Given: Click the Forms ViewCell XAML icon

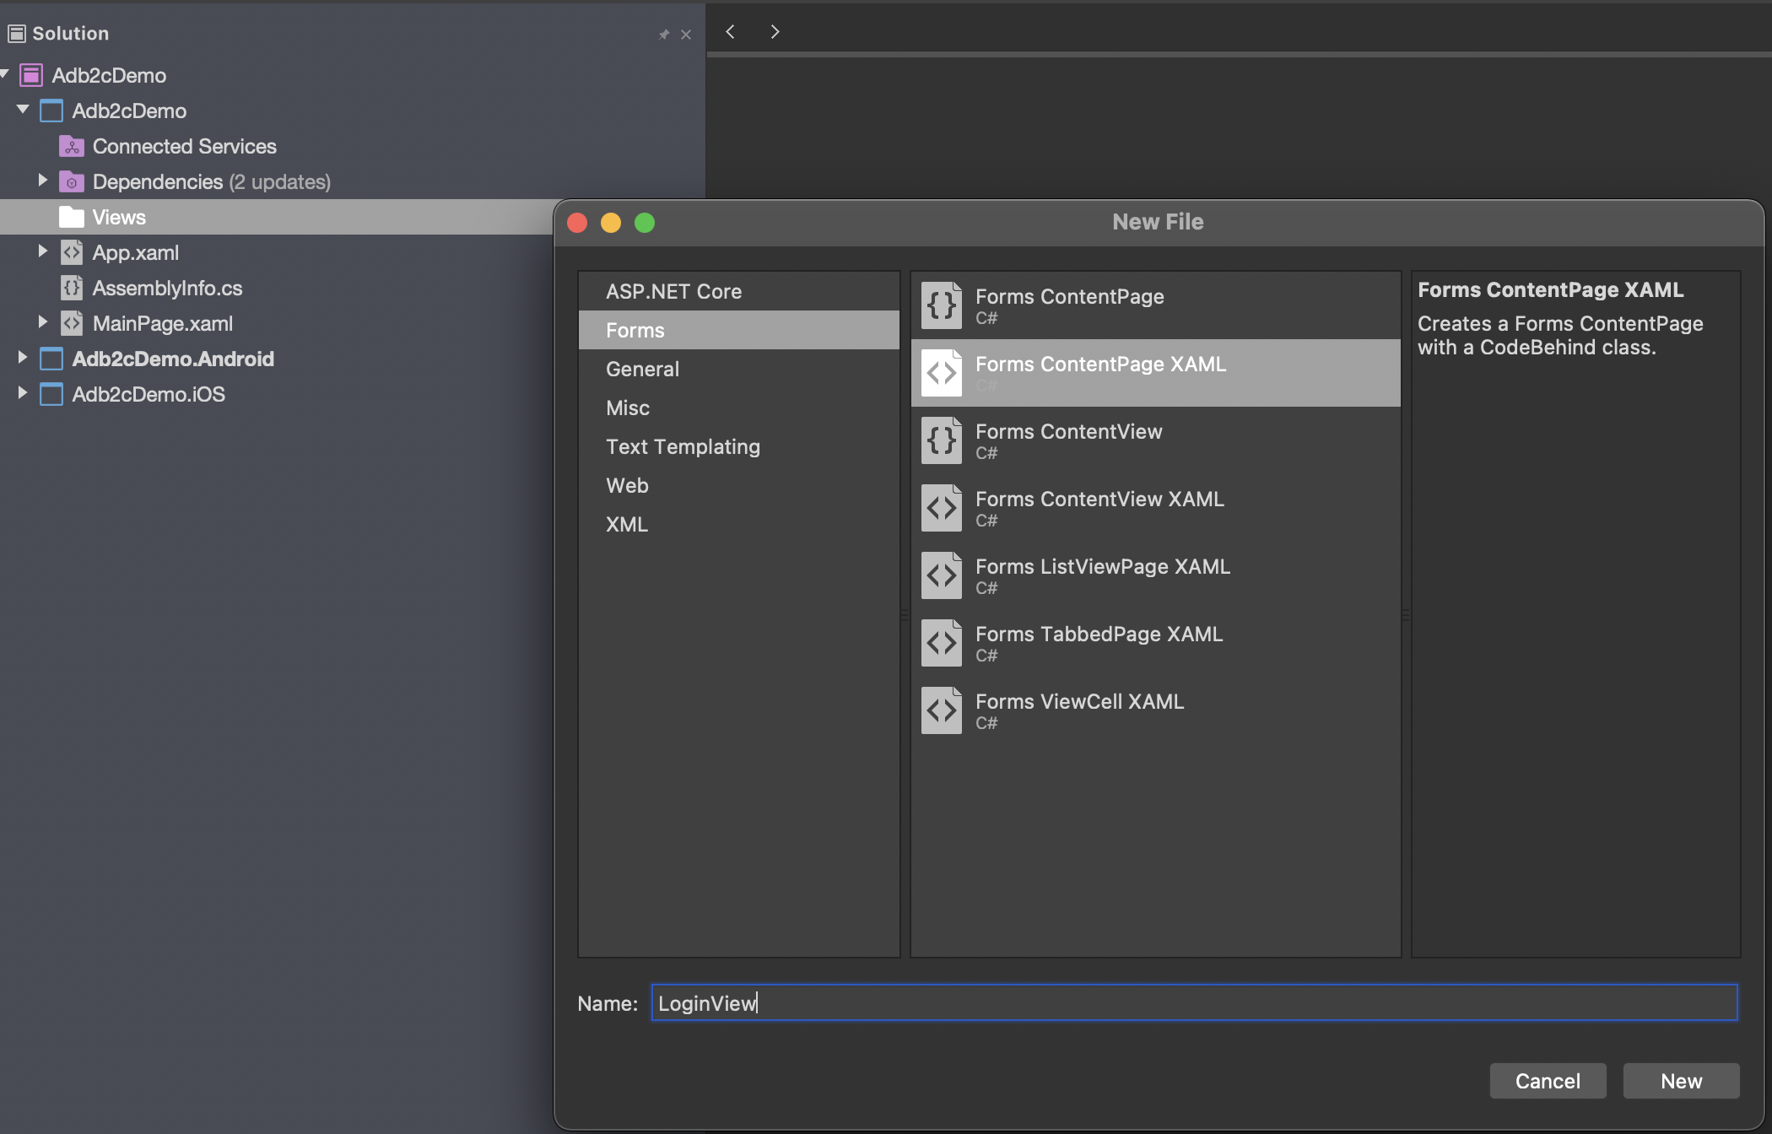Looking at the screenshot, I should 941,710.
